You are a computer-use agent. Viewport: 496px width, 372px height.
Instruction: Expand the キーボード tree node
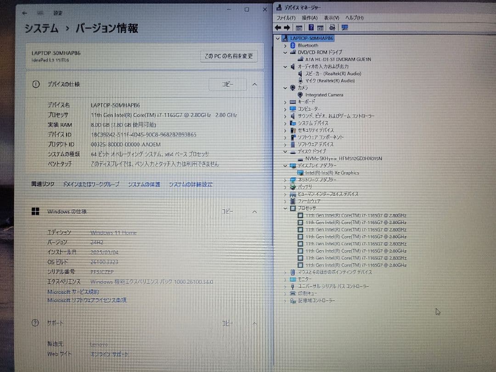click(285, 101)
